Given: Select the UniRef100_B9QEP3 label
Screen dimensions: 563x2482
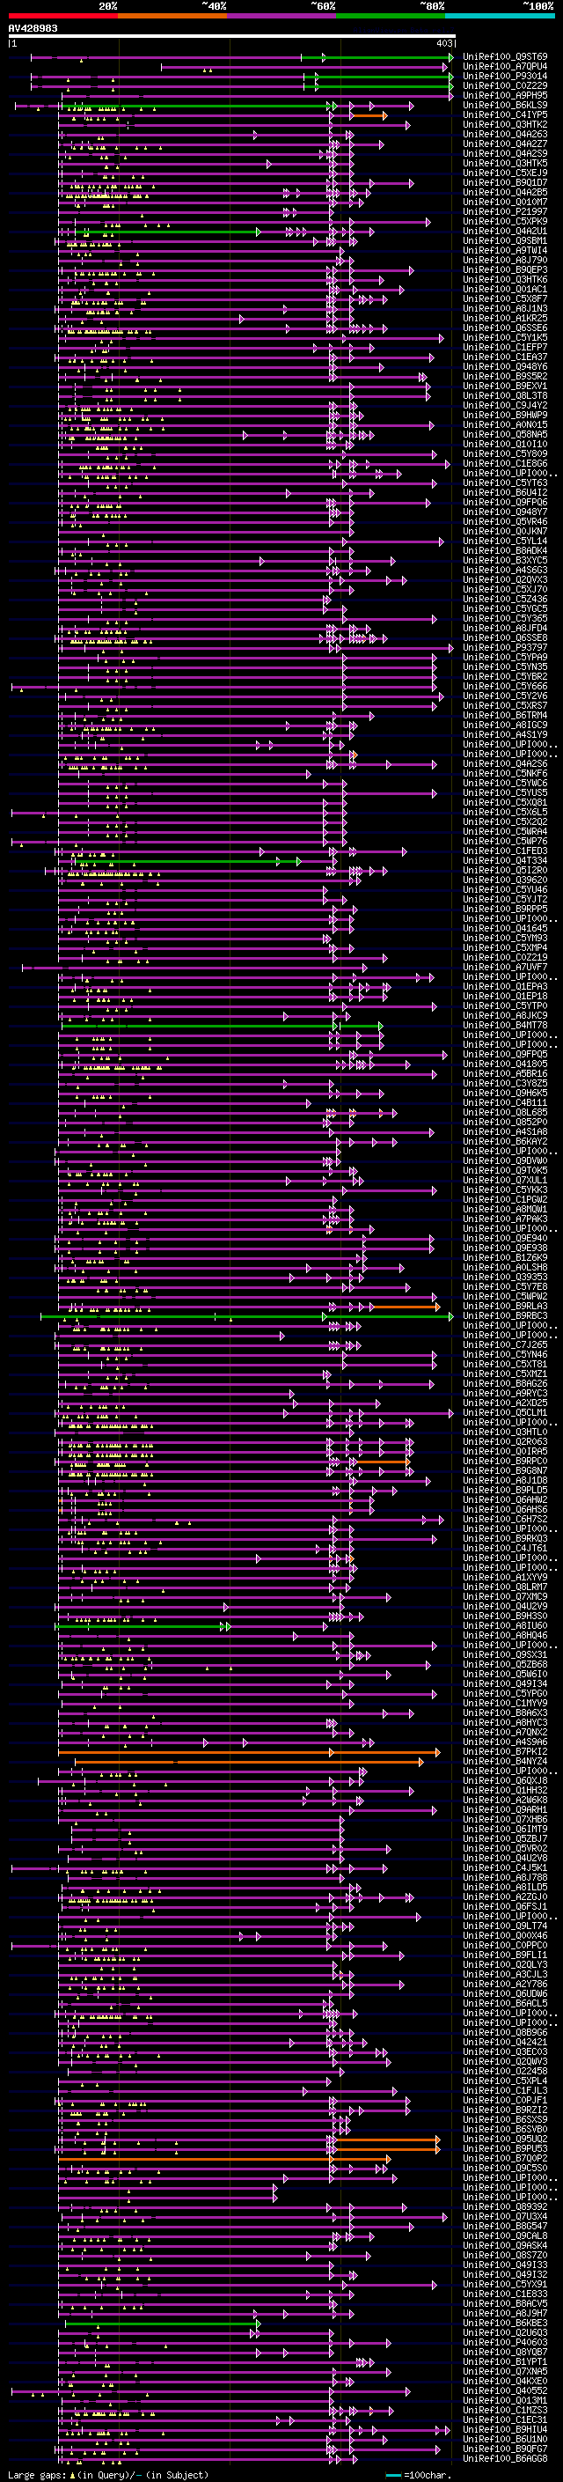Looking at the screenshot, I should (x=505, y=269).
